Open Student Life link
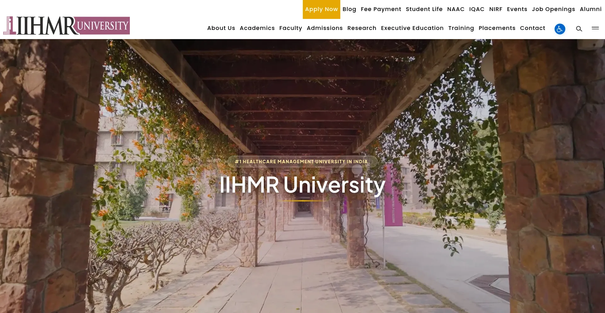 click(424, 9)
